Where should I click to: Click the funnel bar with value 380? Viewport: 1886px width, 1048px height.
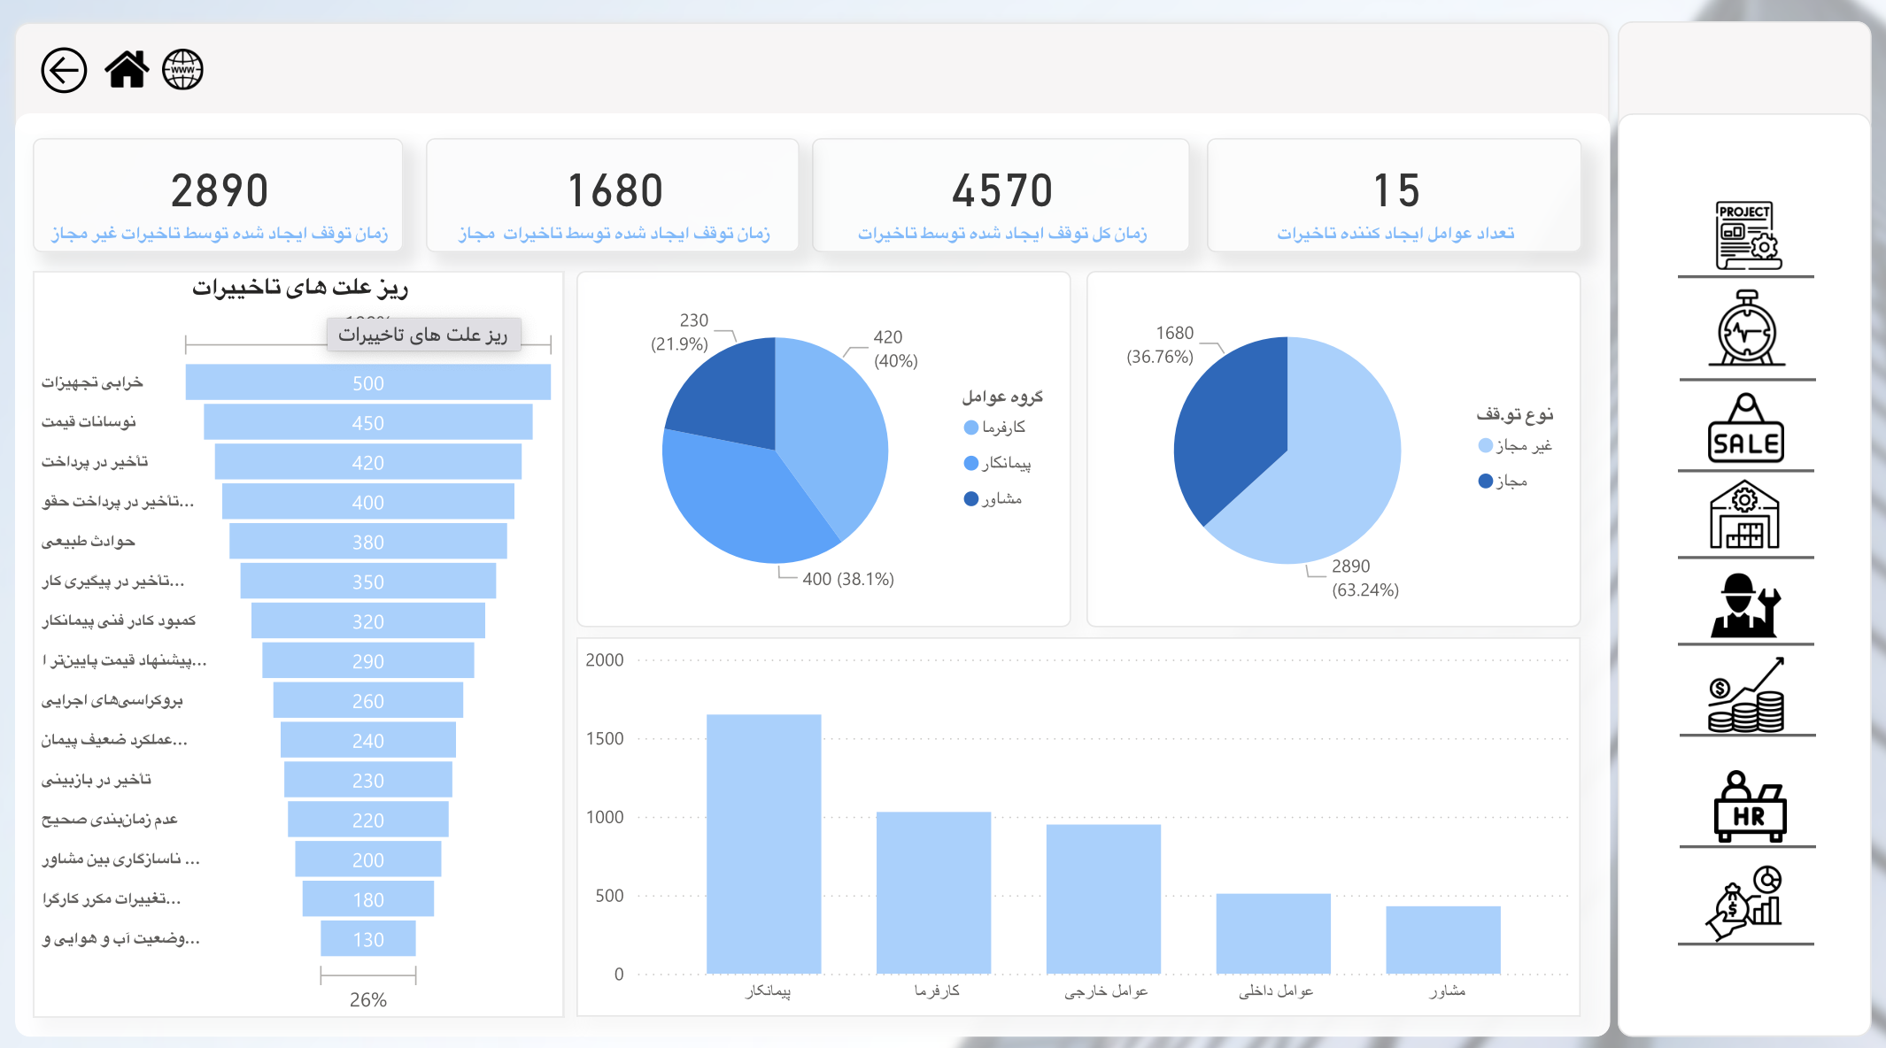point(368,542)
